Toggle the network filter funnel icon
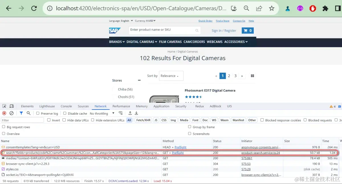The height and width of the screenshot is (184, 342). (x=21, y=113)
